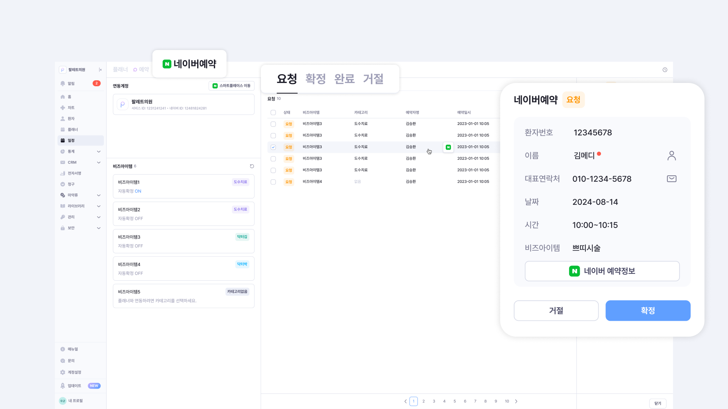Open the 알림 bell notifications icon
This screenshot has width=728, height=409.
[x=63, y=83]
